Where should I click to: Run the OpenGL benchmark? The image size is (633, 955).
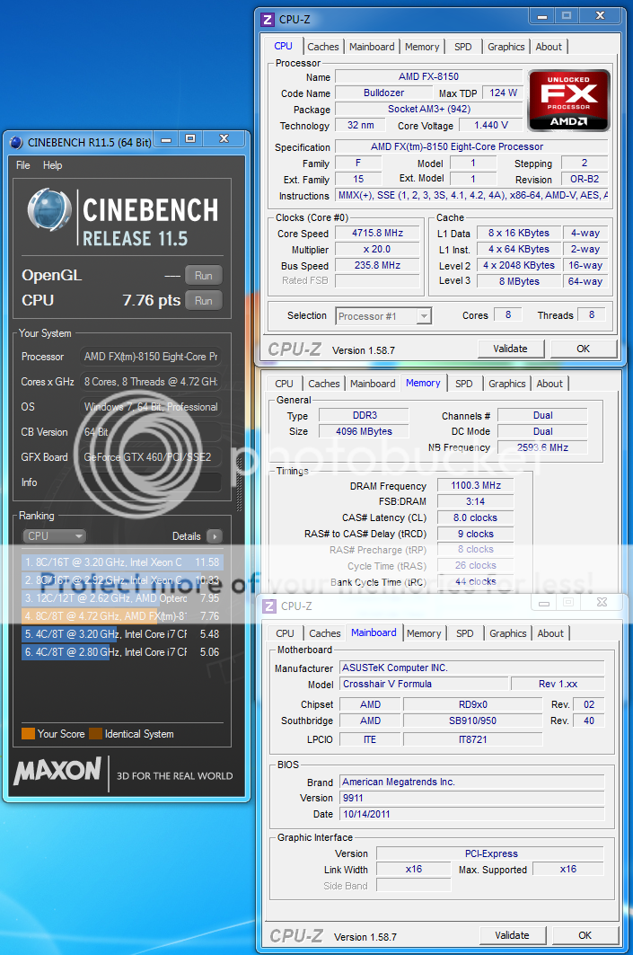click(x=203, y=276)
